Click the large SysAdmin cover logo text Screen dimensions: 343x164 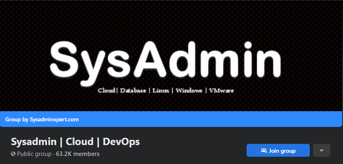[166, 62]
